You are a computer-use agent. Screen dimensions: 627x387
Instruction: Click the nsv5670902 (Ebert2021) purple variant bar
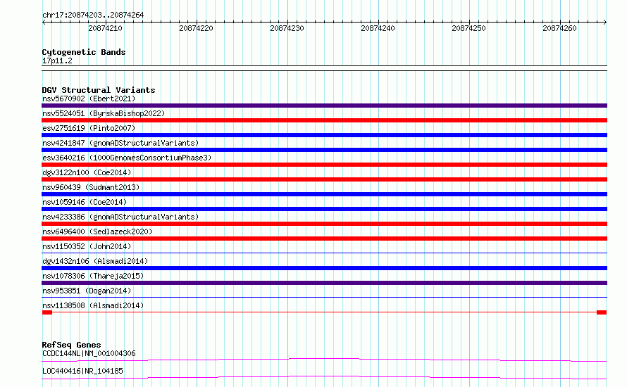click(x=324, y=106)
